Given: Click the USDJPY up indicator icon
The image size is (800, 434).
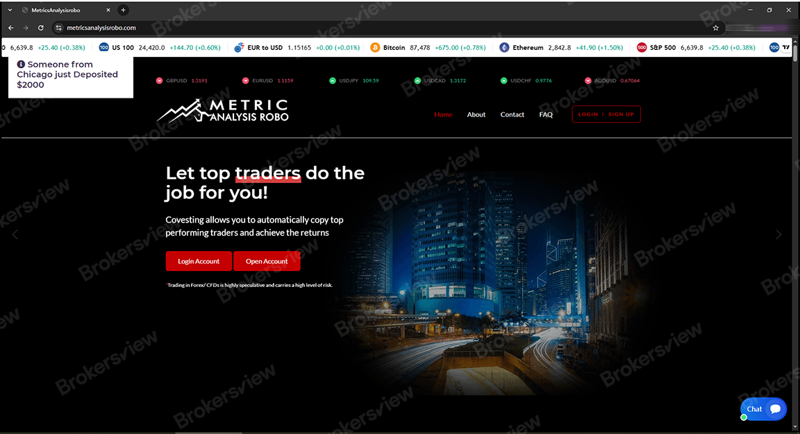Looking at the screenshot, I should point(333,80).
